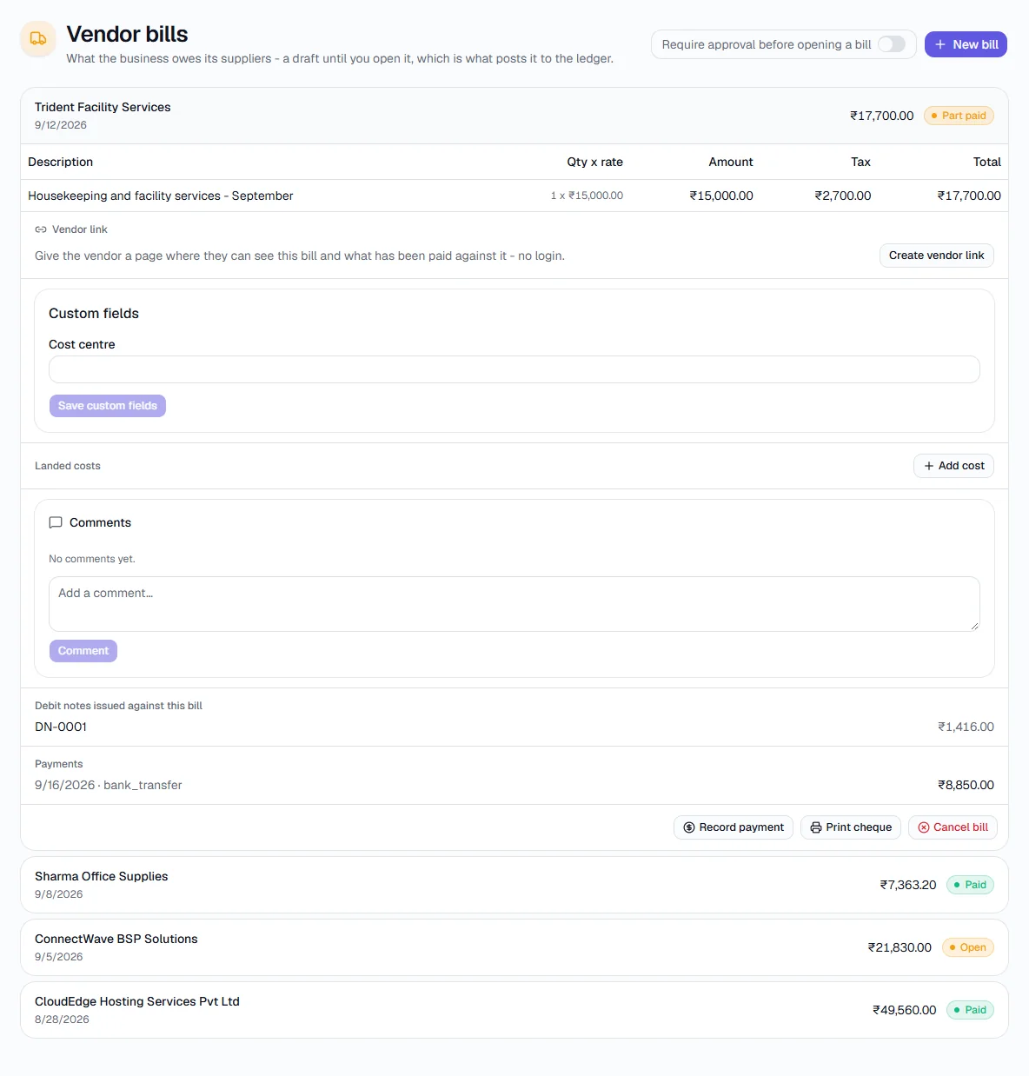Click the ₹8,850.00 payment amount
The image size is (1029, 1076).
[x=966, y=785]
